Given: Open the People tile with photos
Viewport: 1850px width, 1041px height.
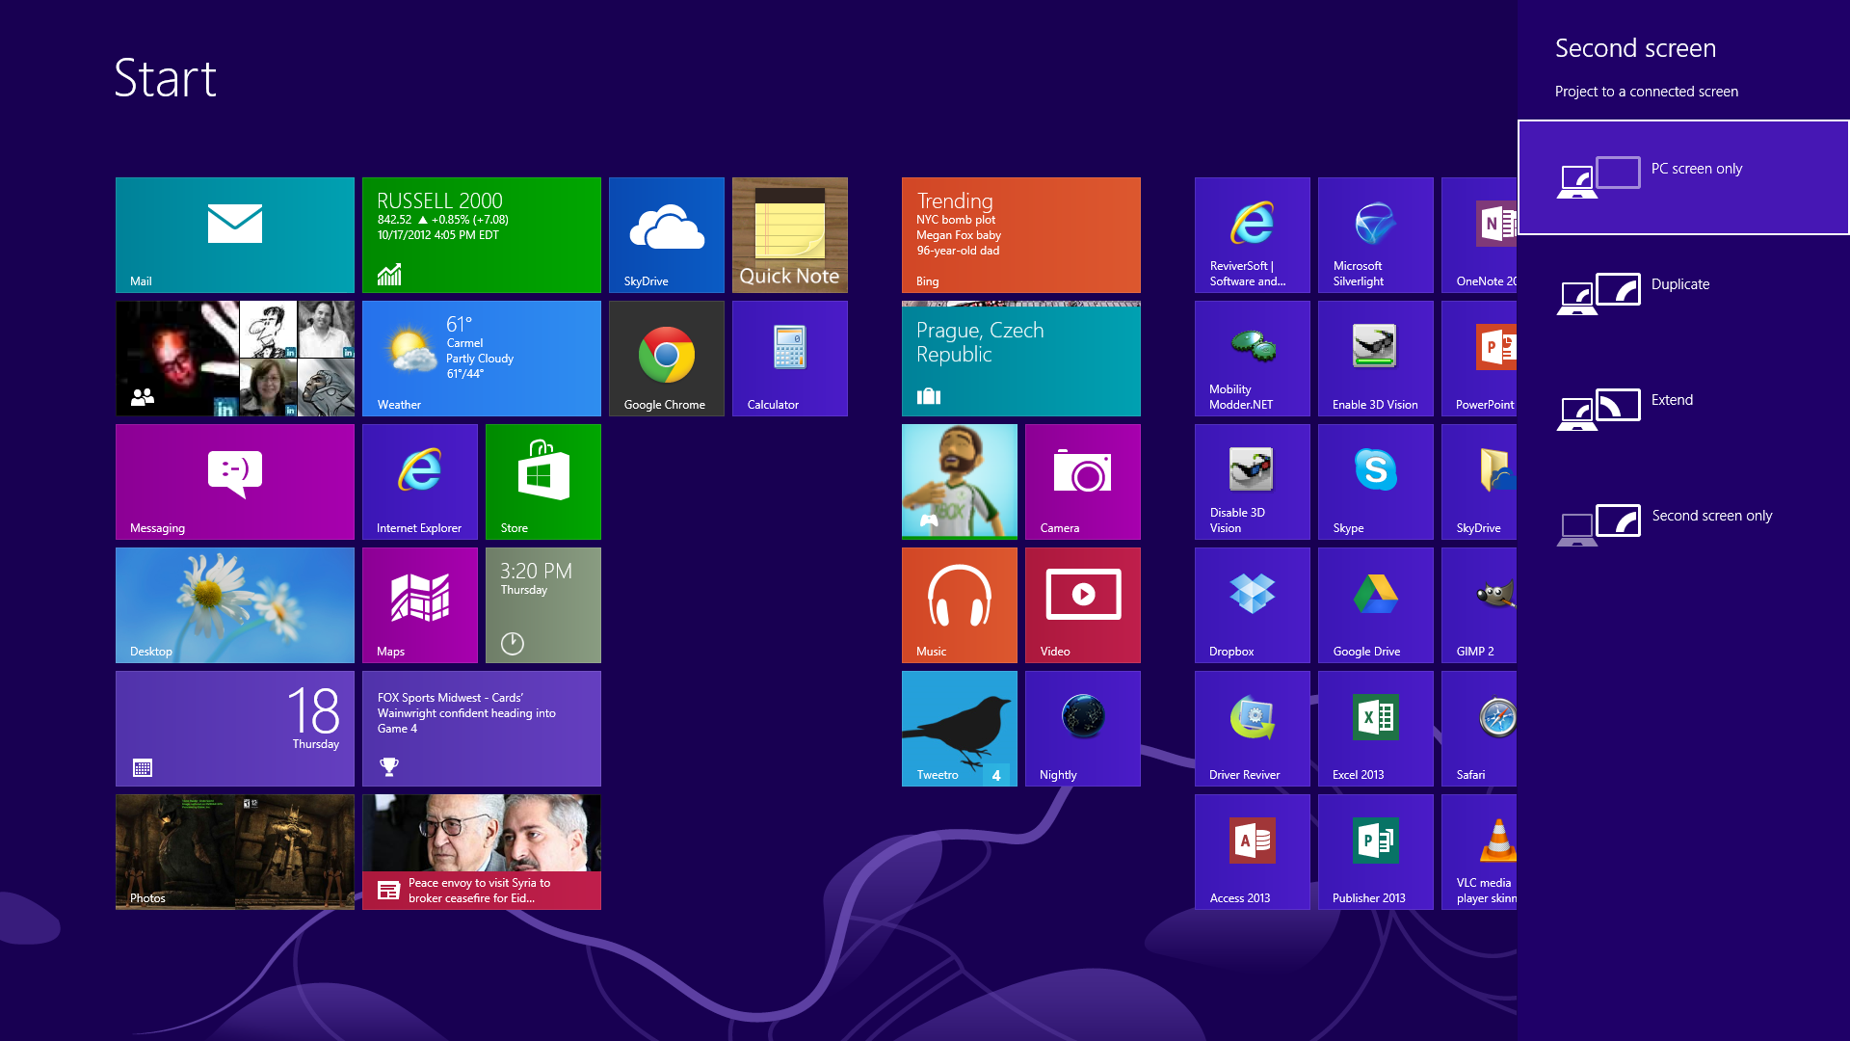Looking at the screenshot, I should (235, 359).
